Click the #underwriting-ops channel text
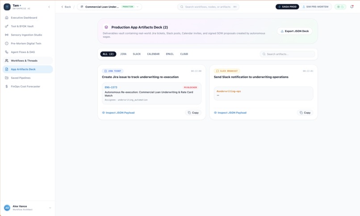The width and height of the screenshot is (360, 216). click(229, 91)
